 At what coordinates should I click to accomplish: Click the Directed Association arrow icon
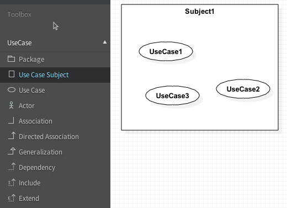(x=12, y=136)
